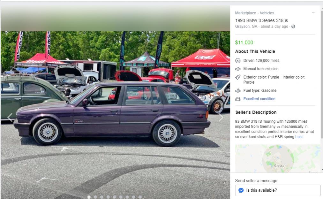The height and width of the screenshot is (199, 323).
Task: Click the paint icon beside Exterior color
Action: click(238, 77)
